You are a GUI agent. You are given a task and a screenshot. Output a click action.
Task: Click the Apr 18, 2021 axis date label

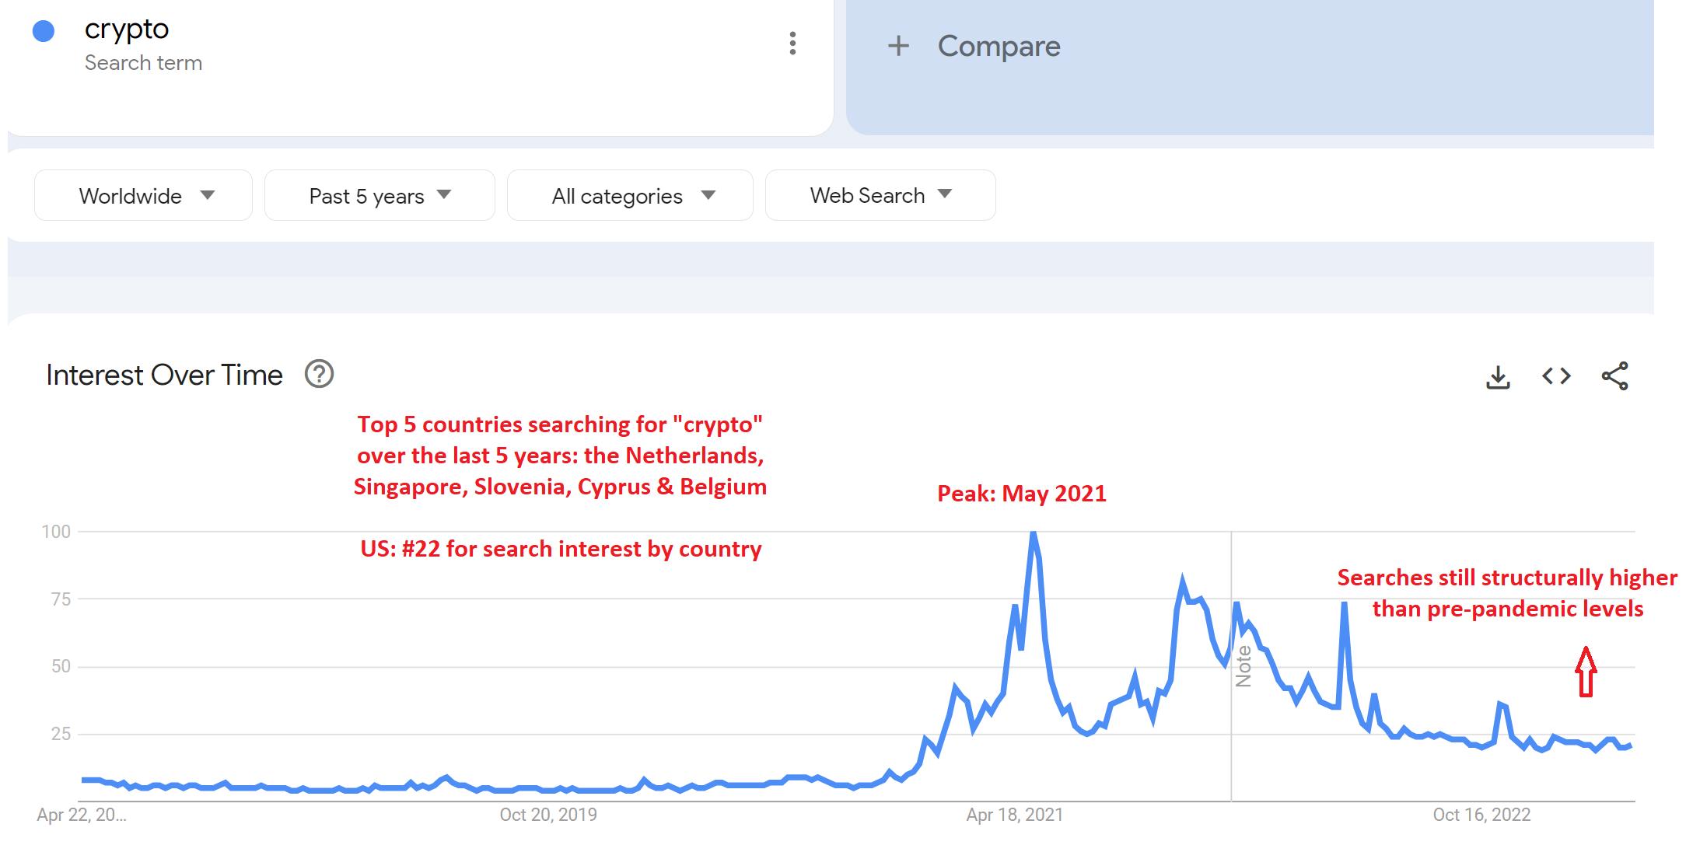point(1014,815)
